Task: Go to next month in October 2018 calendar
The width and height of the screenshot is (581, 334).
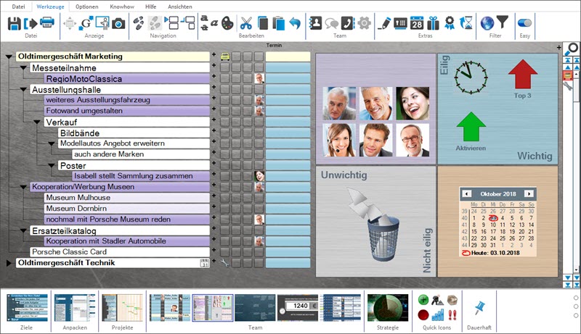Action: [529, 194]
